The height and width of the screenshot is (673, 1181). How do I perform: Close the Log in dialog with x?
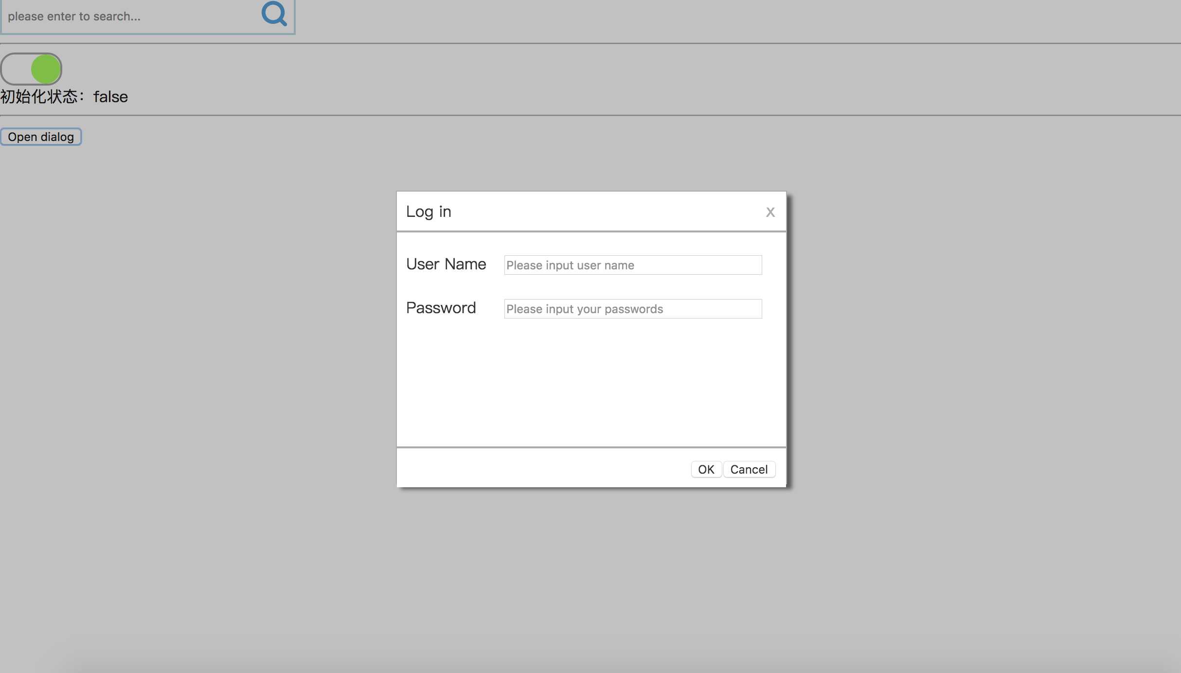(770, 212)
